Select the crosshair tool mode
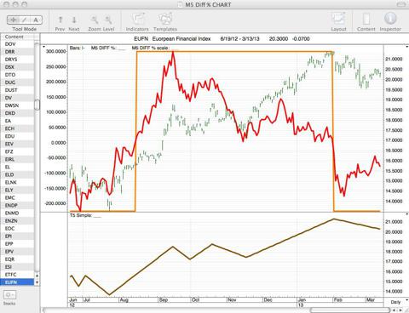409x313 pixels. coord(13,20)
